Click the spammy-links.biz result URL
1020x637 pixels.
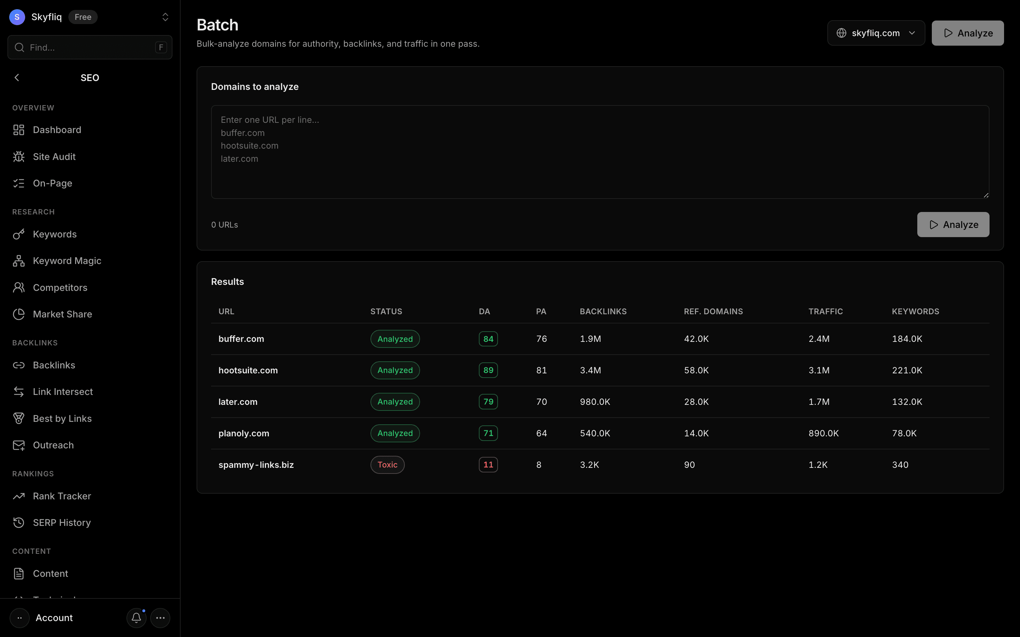256,465
